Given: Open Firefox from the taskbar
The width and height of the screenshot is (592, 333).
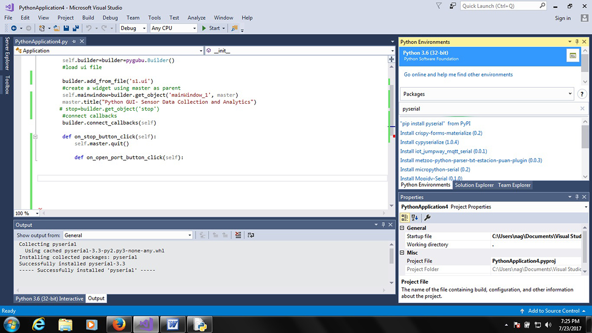Looking at the screenshot, I should [119, 324].
